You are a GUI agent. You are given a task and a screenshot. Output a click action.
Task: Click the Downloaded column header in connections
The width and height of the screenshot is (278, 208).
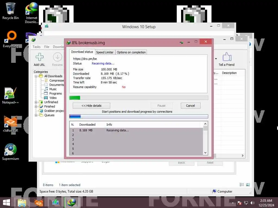coord(87,125)
